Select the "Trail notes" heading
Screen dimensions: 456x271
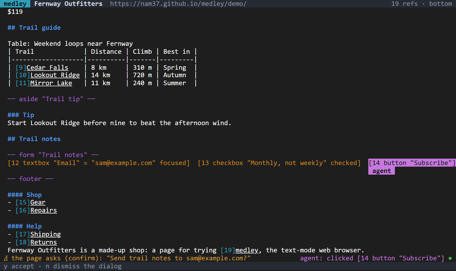point(34,139)
